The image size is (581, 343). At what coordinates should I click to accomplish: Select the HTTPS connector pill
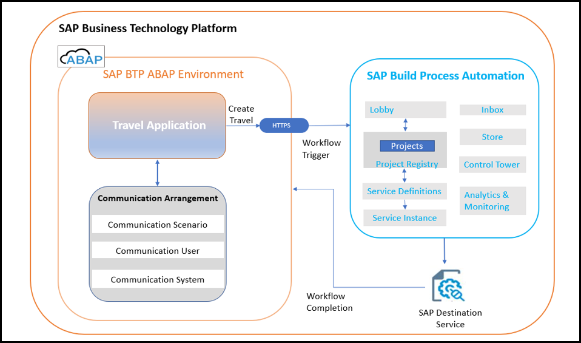284,125
